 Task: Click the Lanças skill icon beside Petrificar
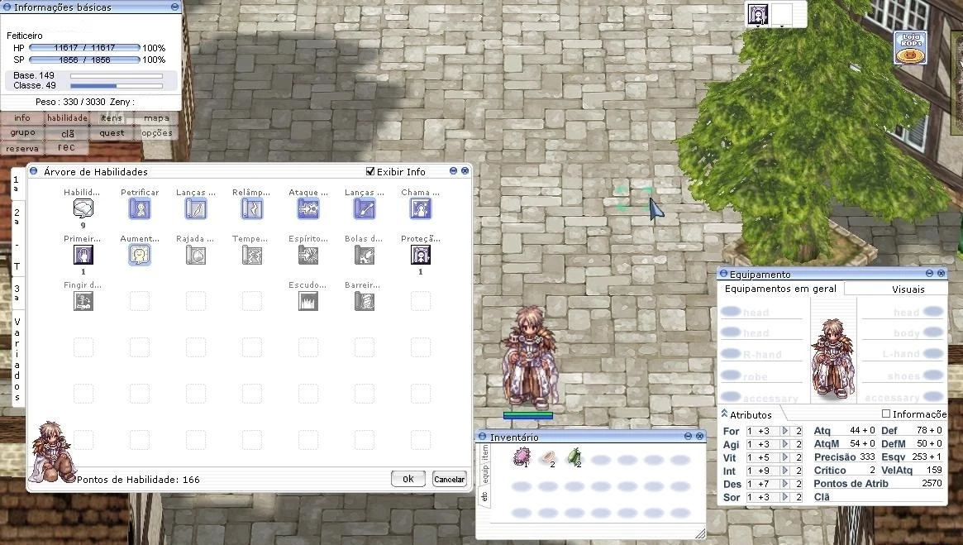195,209
